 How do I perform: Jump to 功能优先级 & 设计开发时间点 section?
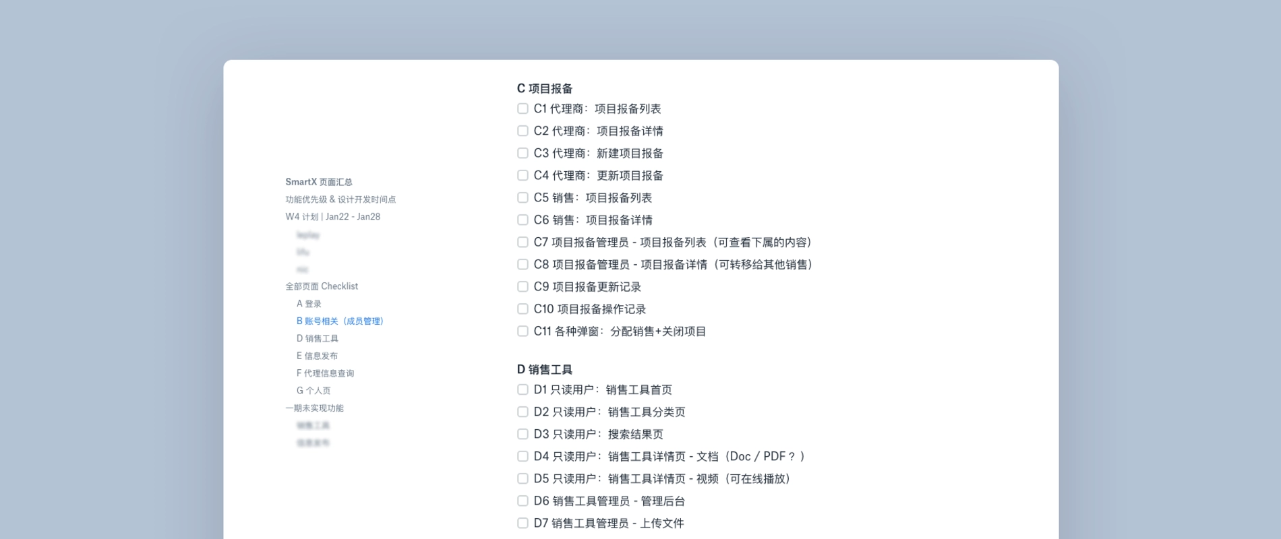(x=340, y=199)
